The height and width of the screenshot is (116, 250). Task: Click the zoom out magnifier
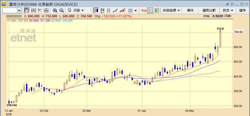(61, 11)
